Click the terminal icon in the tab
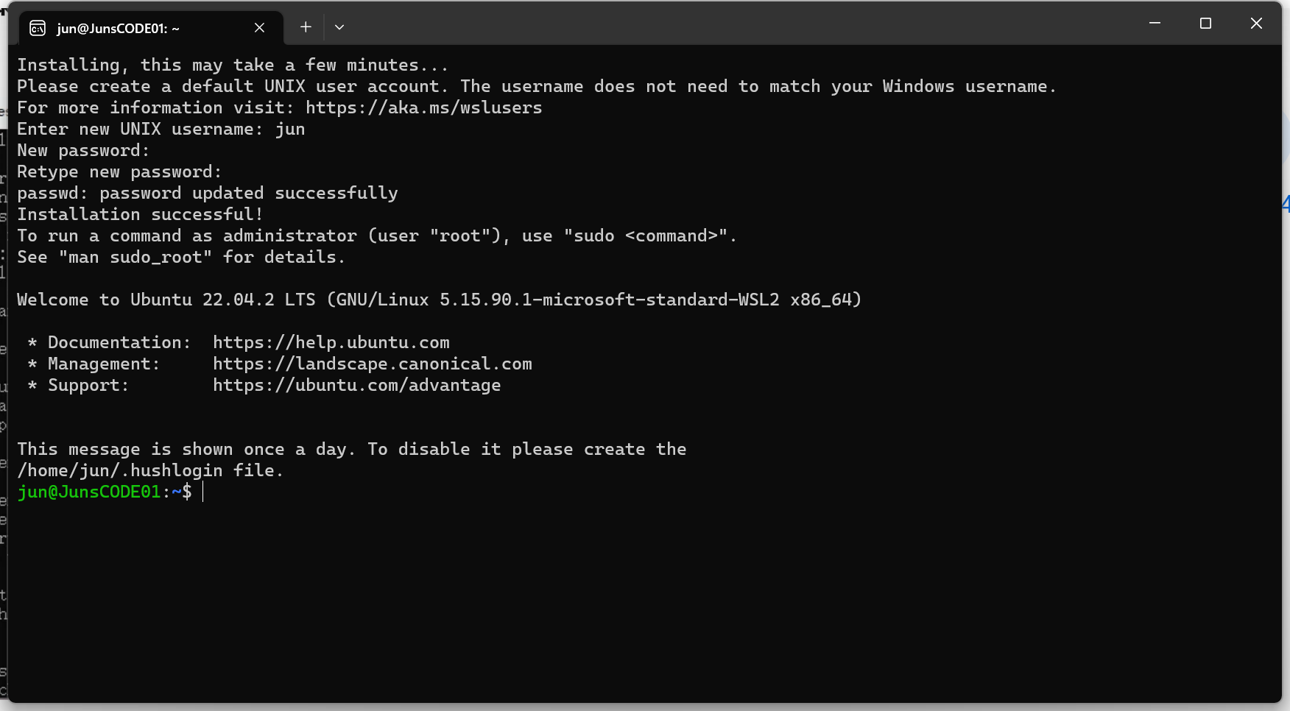Screen dimensions: 1290x711 pyautogui.click(x=38, y=28)
